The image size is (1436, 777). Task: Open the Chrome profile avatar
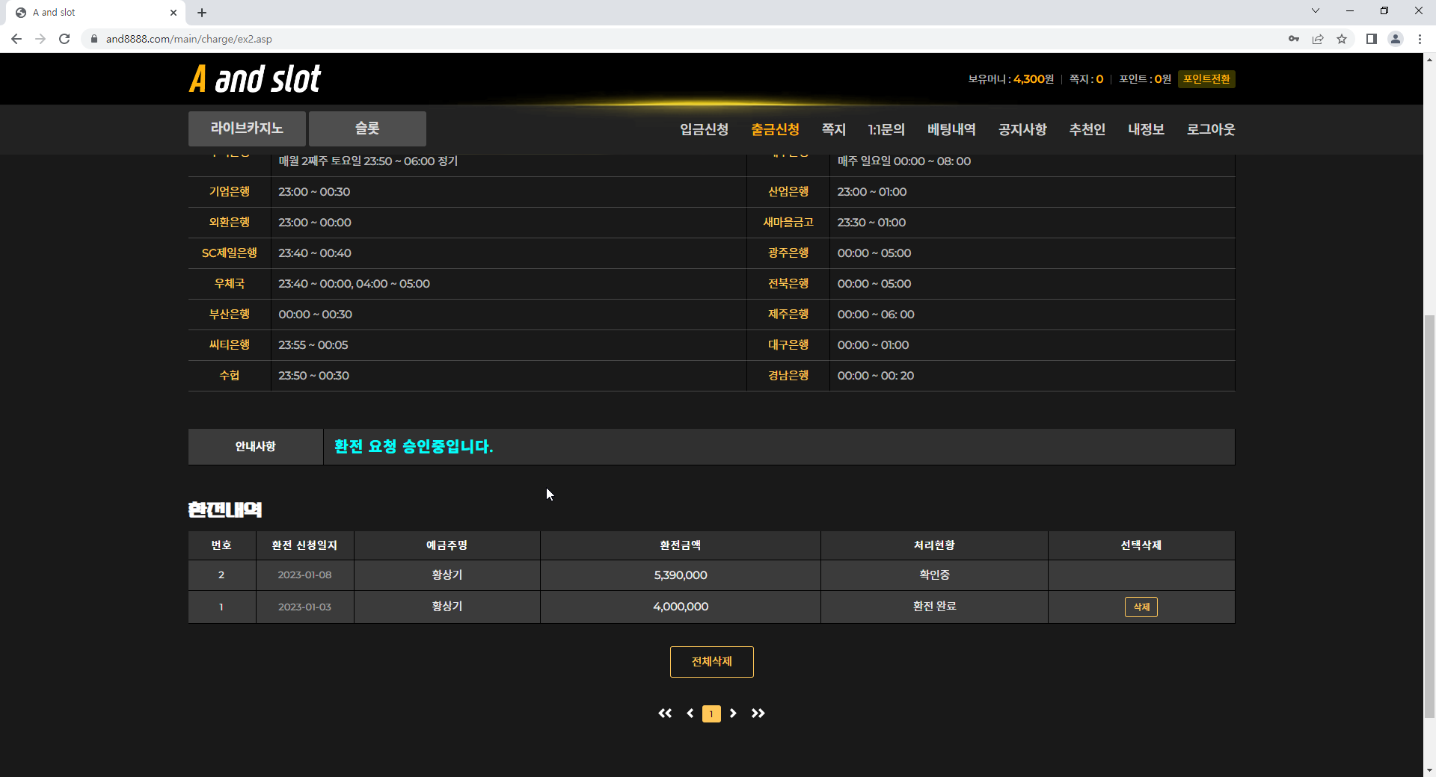[x=1396, y=39]
